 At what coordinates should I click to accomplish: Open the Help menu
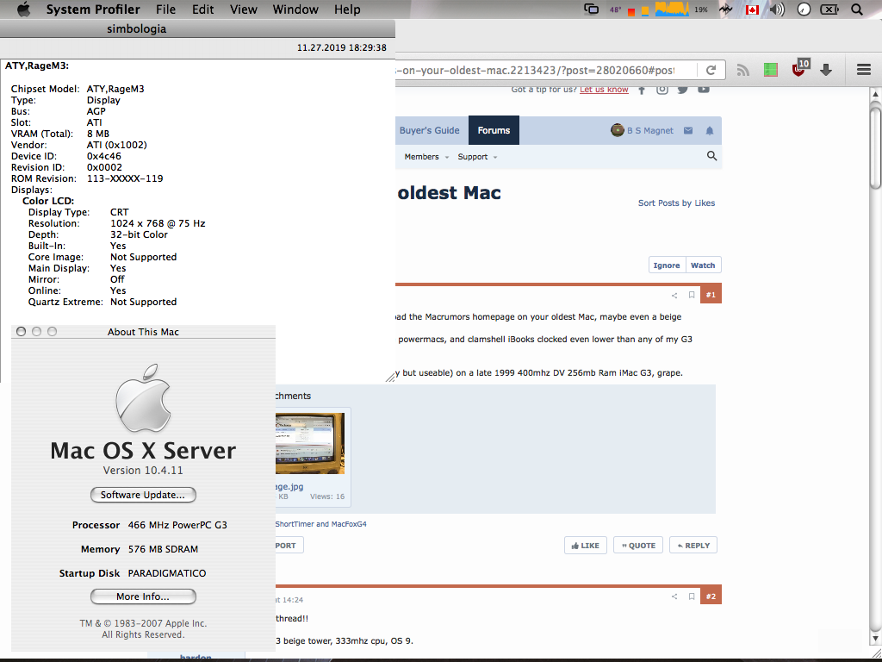click(347, 9)
